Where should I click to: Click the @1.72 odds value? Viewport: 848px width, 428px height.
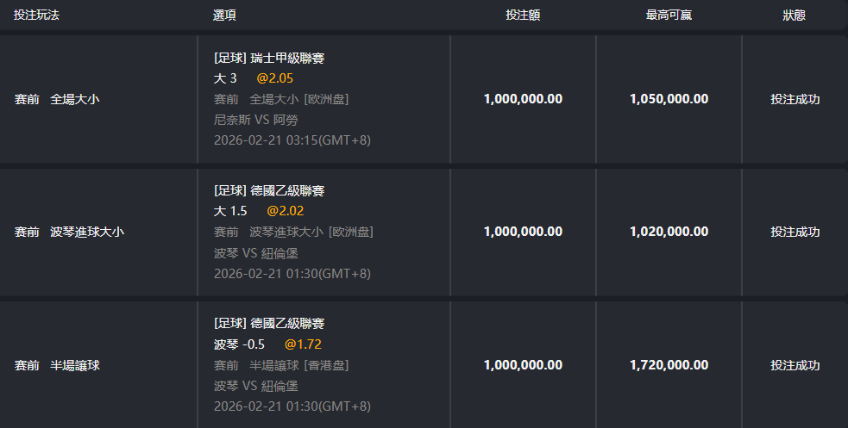303,344
